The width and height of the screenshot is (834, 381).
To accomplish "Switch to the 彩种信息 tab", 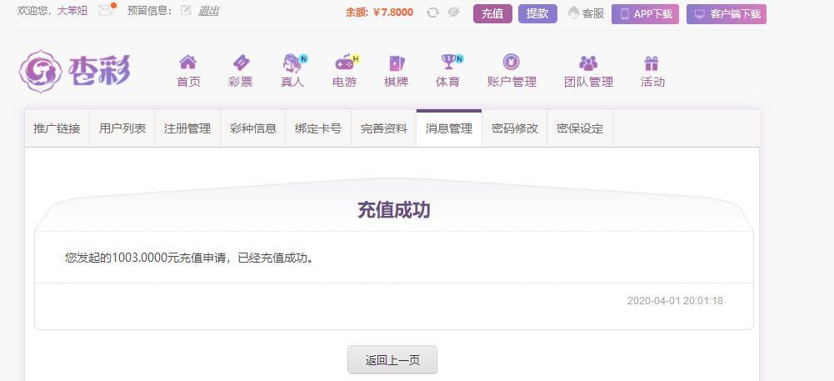I will 253,128.
